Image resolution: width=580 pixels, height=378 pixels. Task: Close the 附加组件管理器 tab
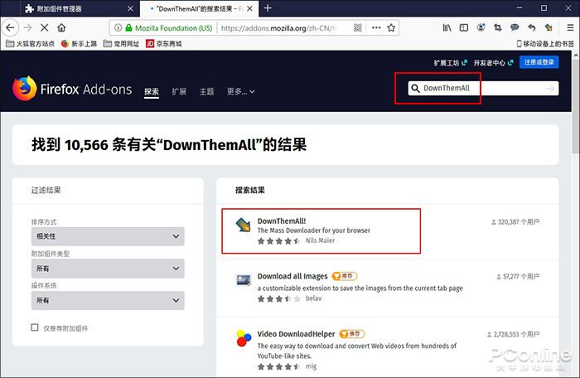[130, 8]
